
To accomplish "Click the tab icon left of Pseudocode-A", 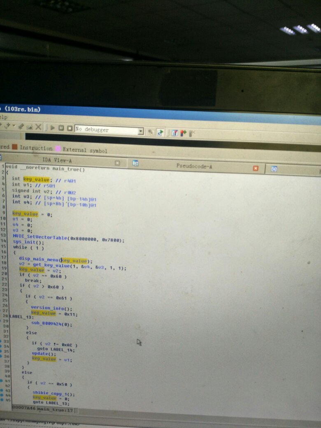I will click(135, 163).
